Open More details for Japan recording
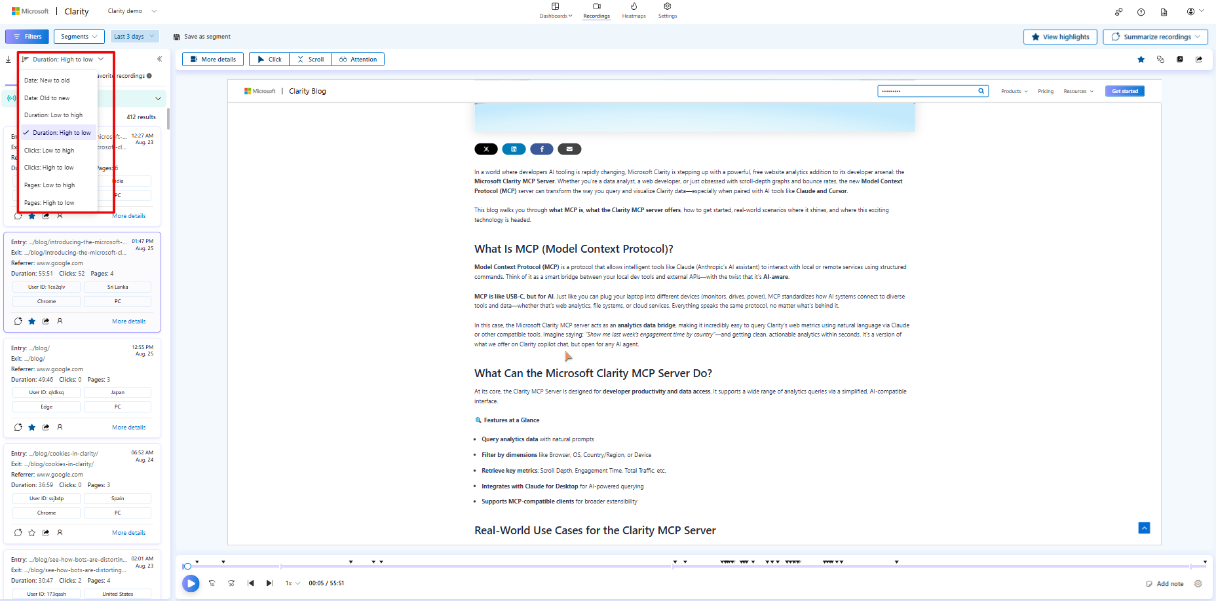 point(129,428)
